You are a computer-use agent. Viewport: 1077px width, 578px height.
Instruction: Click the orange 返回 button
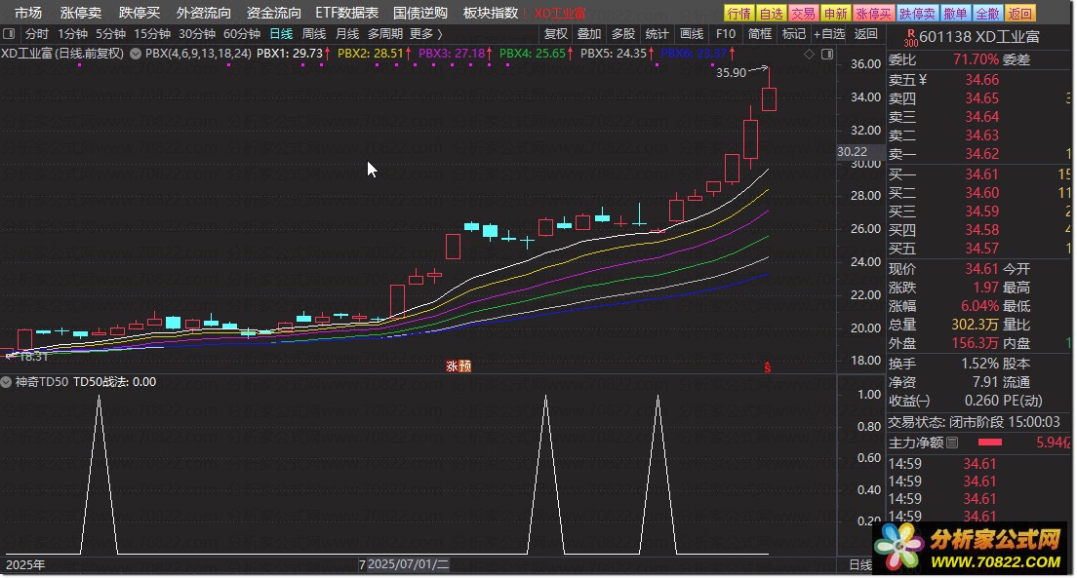pyautogui.click(x=1020, y=13)
